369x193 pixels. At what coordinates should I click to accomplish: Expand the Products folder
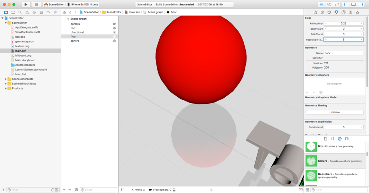(6, 88)
